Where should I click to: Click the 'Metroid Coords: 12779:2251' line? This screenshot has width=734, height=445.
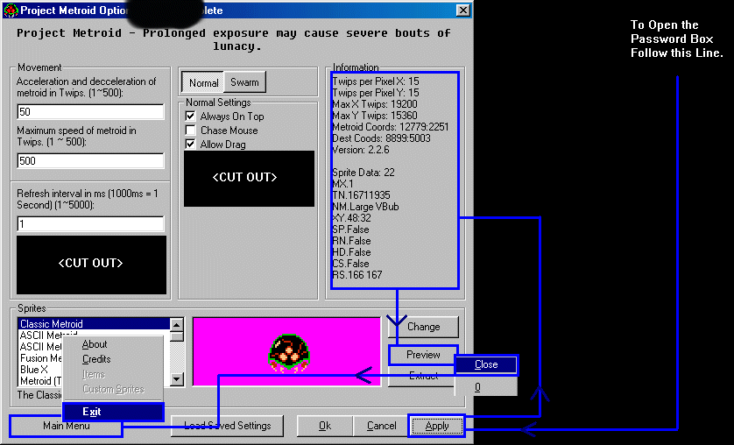point(391,127)
